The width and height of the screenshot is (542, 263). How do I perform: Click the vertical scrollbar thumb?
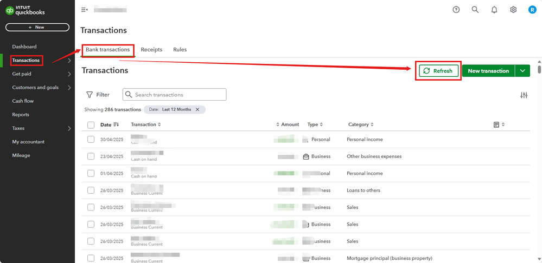point(539,69)
